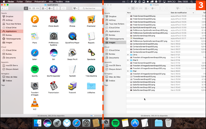Open the Fichier menu
206x129 pixels.
click(20, 2)
